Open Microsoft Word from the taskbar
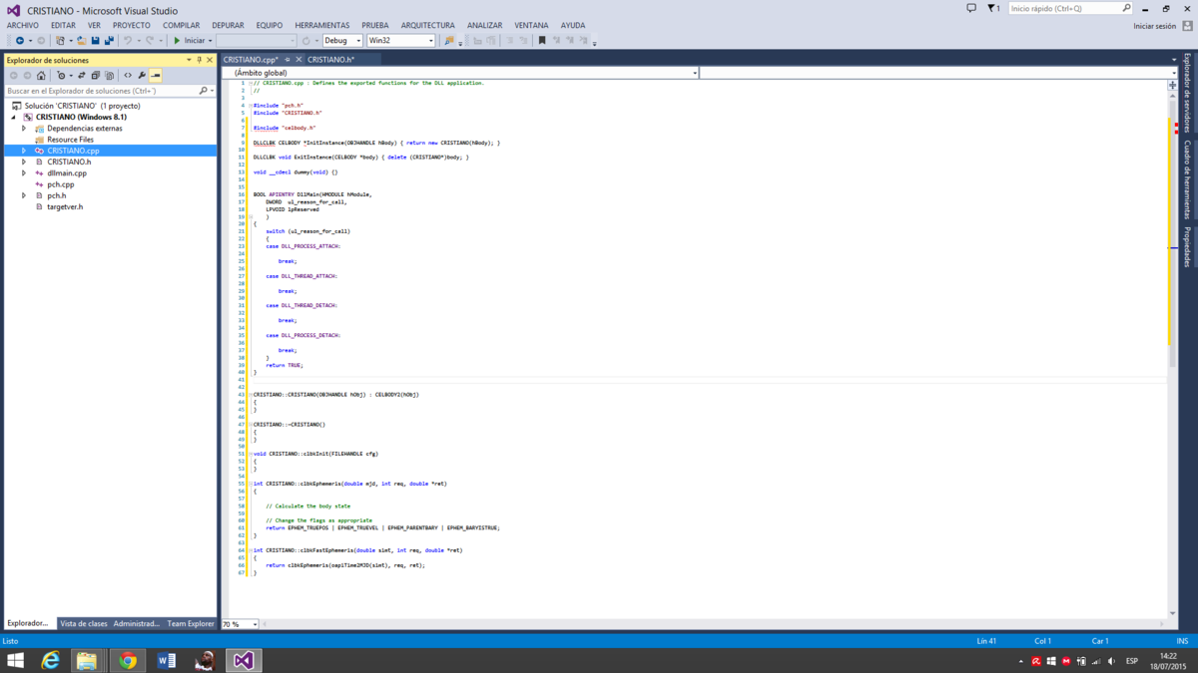 [x=166, y=660]
